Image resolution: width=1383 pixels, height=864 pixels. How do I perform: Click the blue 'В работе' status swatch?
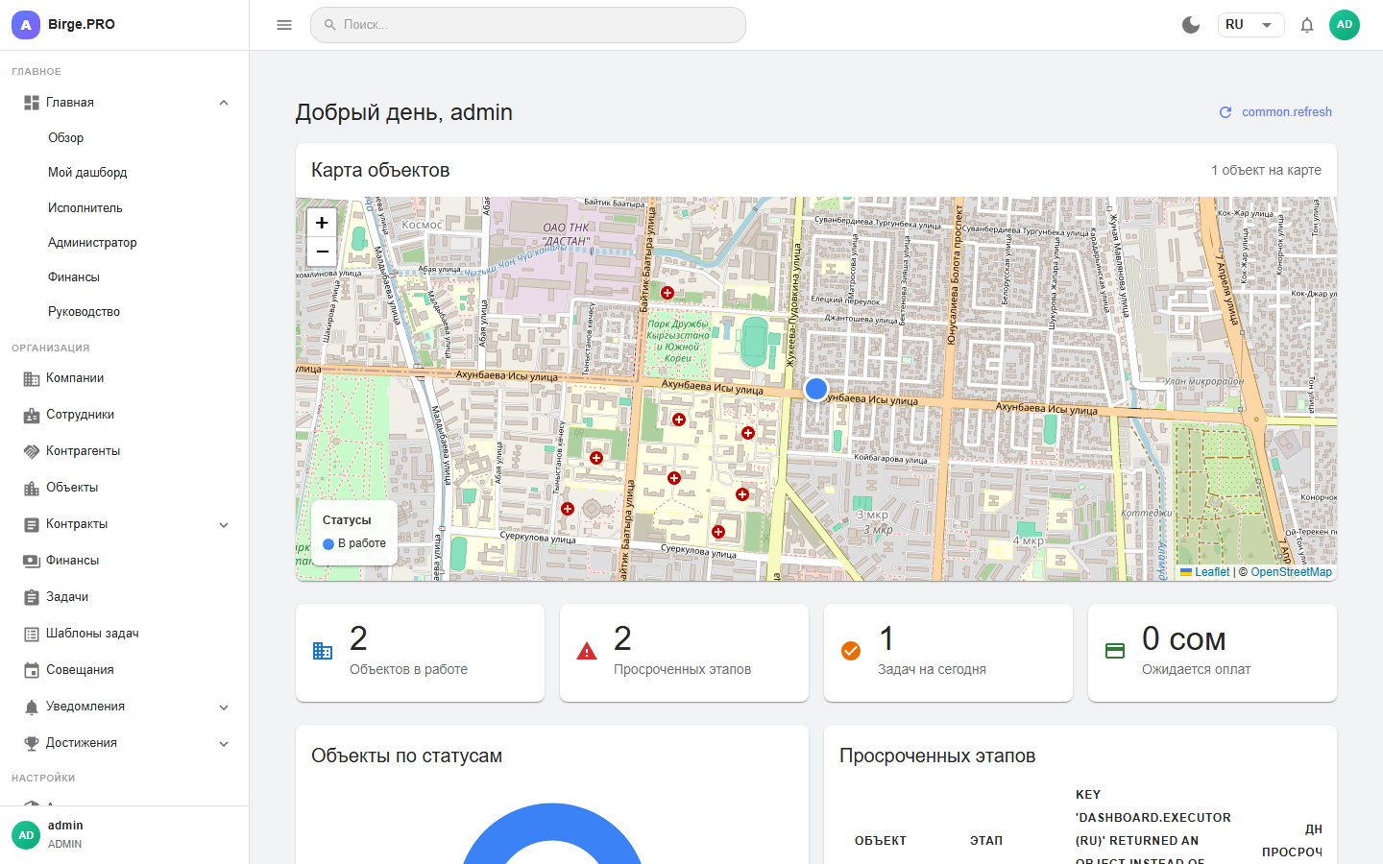click(328, 544)
